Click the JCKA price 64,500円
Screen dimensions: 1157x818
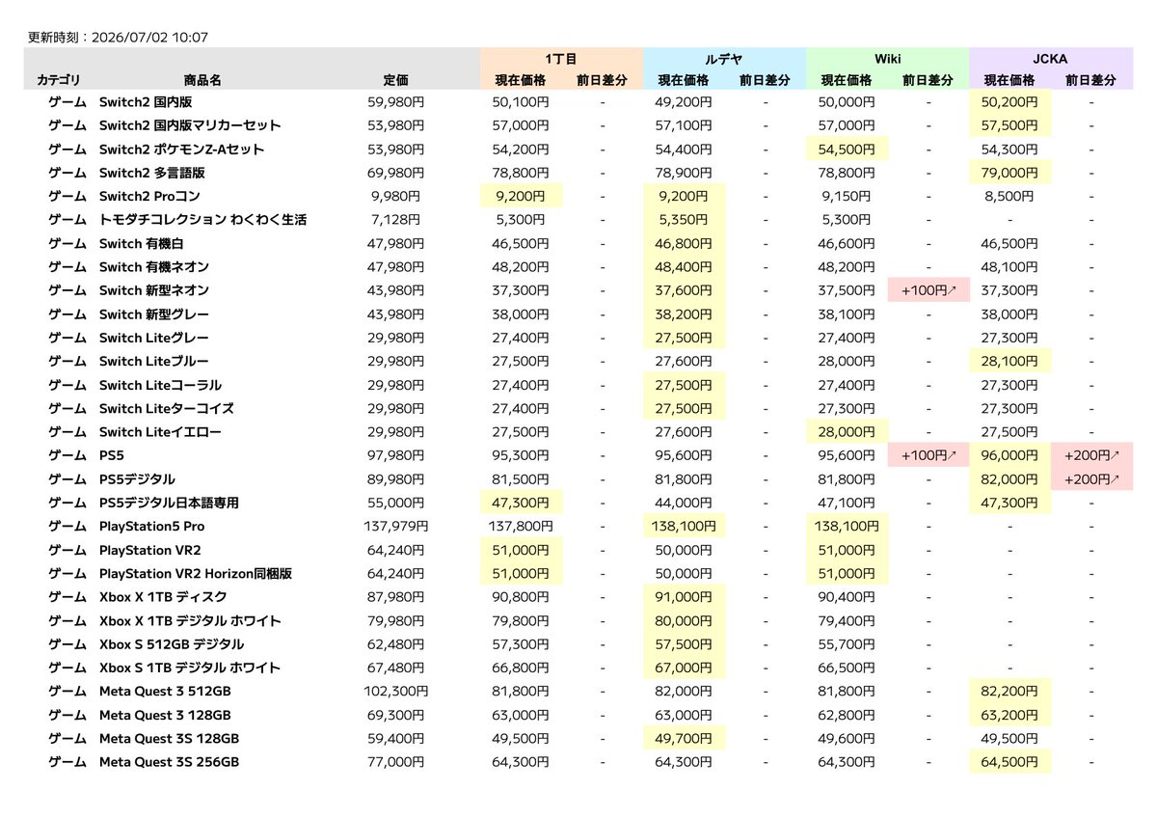tap(1009, 763)
